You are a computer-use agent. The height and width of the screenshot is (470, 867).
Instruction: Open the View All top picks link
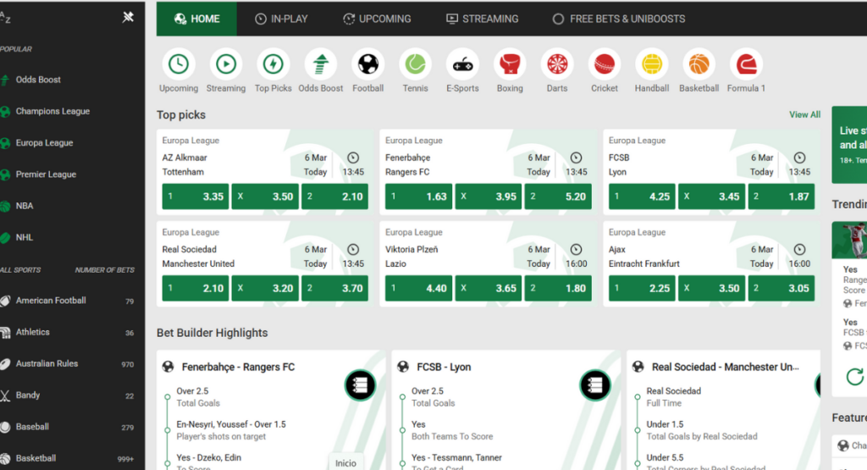(804, 114)
